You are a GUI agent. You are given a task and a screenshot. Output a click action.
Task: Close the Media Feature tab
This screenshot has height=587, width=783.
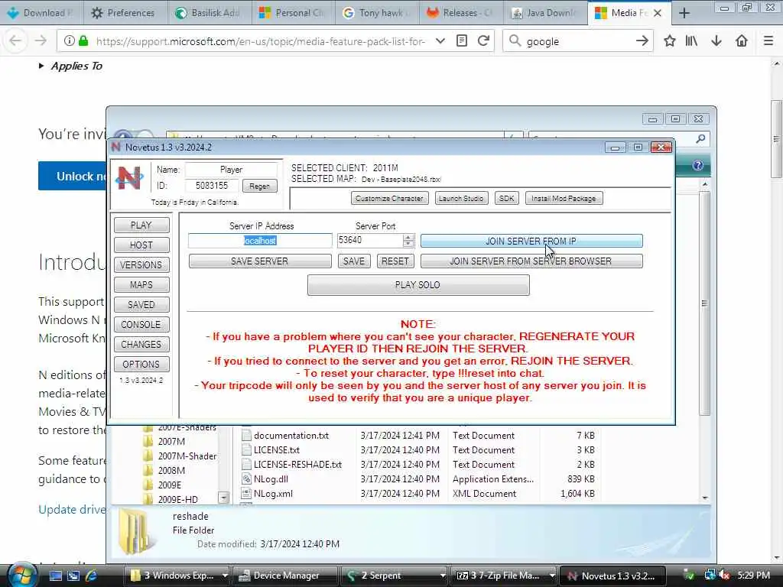(658, 13)
